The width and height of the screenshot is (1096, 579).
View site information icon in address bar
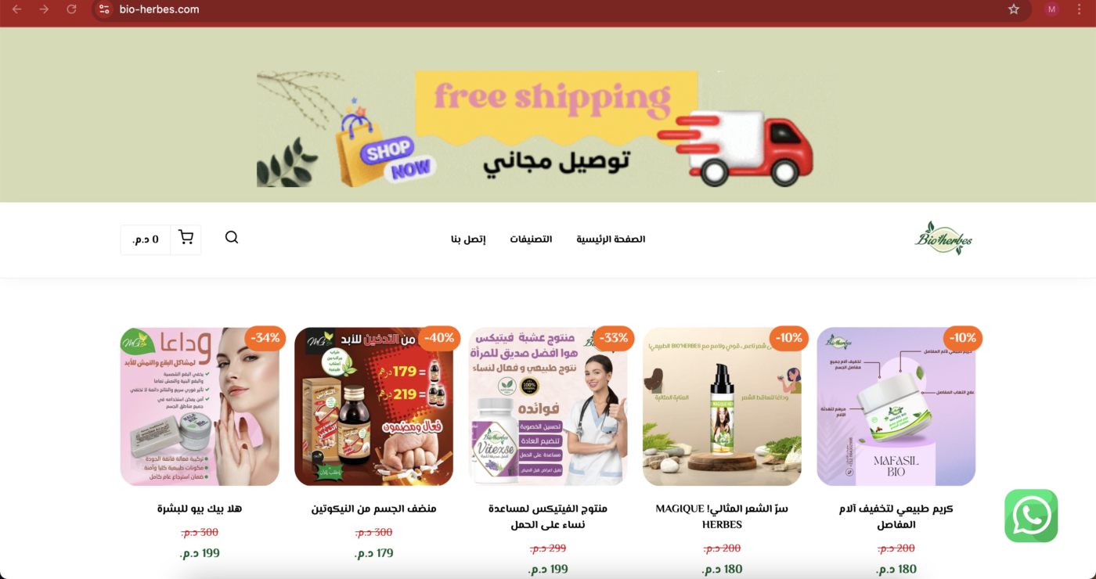pyautogui.click(x=104, y=9)
